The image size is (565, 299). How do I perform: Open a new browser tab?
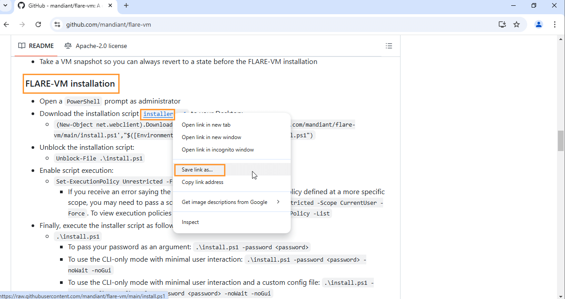pos(126,6)
